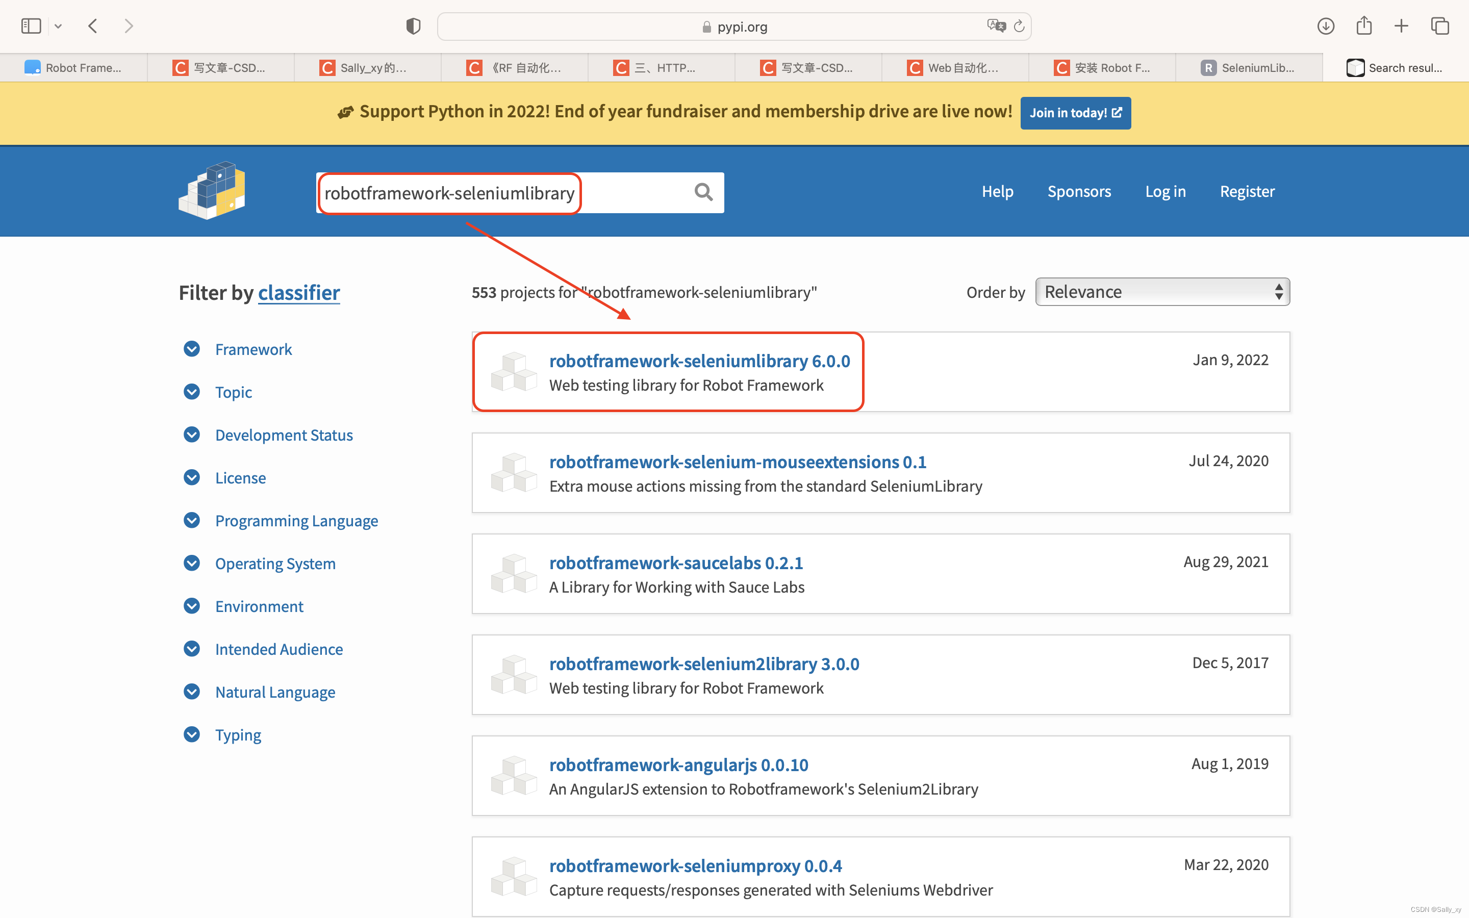Viewport: 1469px width, 918px height.
Task: Click the saucelabs package icon
Action: 514,573
